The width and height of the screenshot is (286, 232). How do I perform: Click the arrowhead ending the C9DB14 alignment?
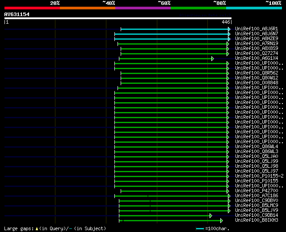click(x=211, y=216)
